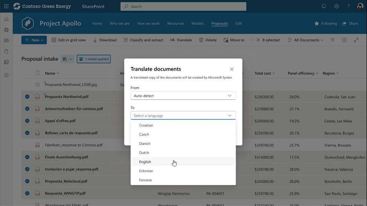Image resolution: width=367 pixels, height=206 pixels.
Task: Click Edit in grid view
Action: pos(69,40)
